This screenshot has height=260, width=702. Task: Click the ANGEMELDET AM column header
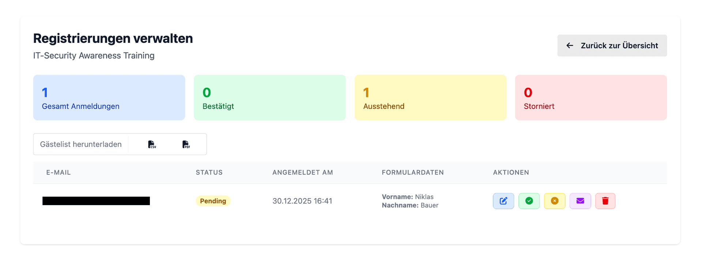[x=303, y=173]
